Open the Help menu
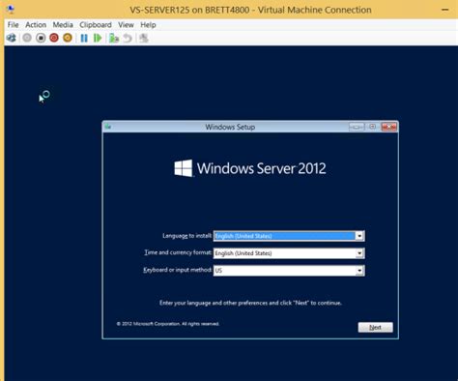This screenshot has width=458, height=381. tap(148, 25)
